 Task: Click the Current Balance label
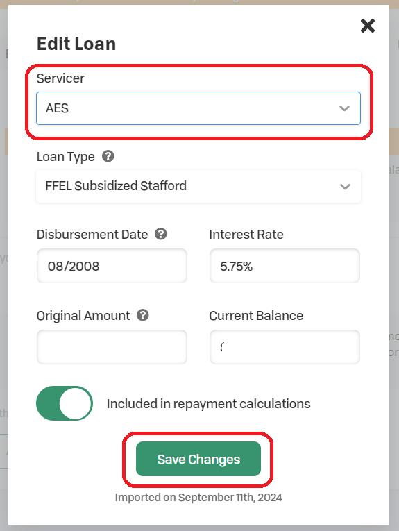(256, 316)
